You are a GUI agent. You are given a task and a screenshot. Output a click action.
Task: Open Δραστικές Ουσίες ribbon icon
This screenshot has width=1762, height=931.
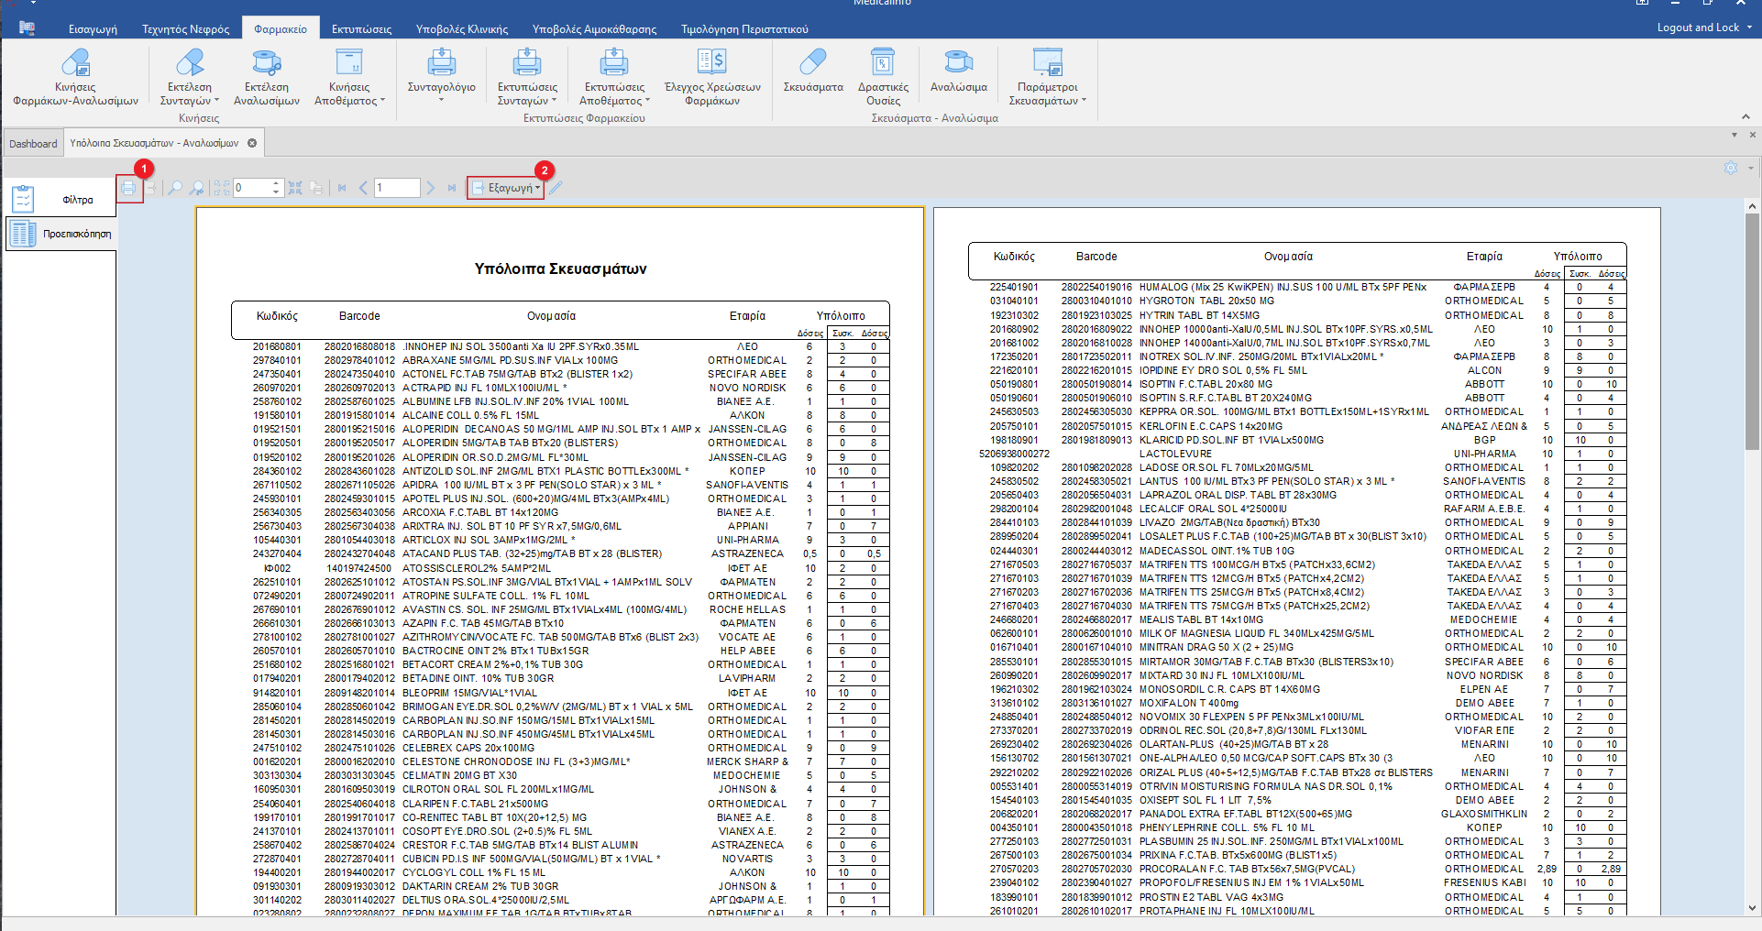pos(882,79)
